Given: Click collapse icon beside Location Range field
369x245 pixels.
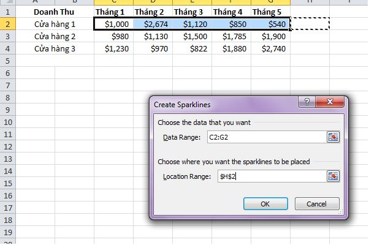Looking at the screenshot, I should (x=333, y=176).
